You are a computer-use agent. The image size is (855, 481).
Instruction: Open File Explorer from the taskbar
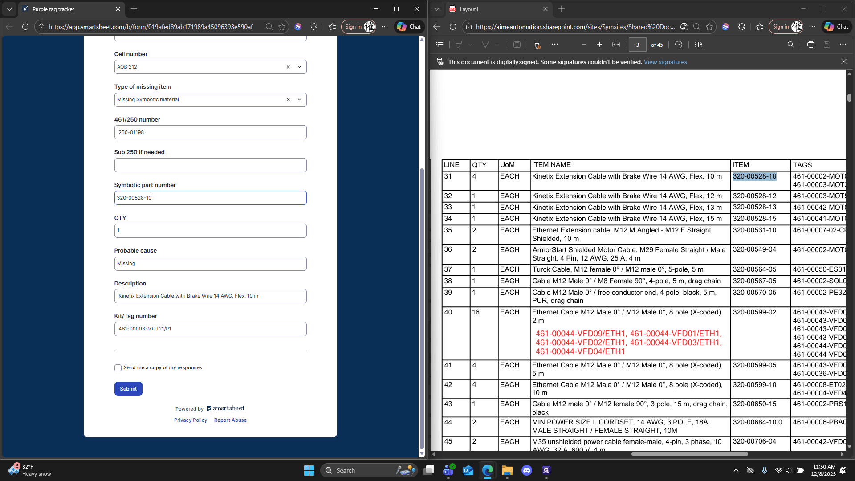click(507, 470)
